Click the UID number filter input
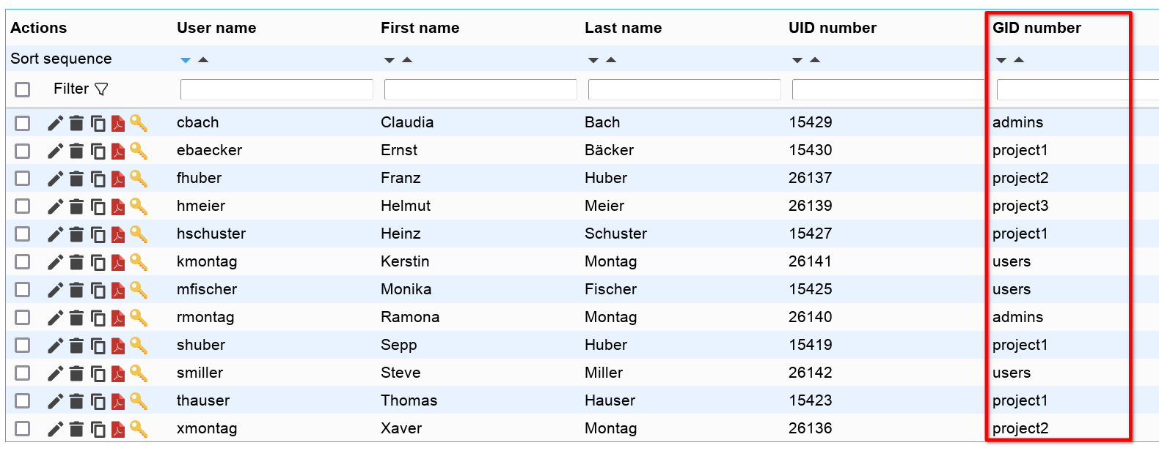Viewport: 1159px width, 459px height. [x=888, y=89]
